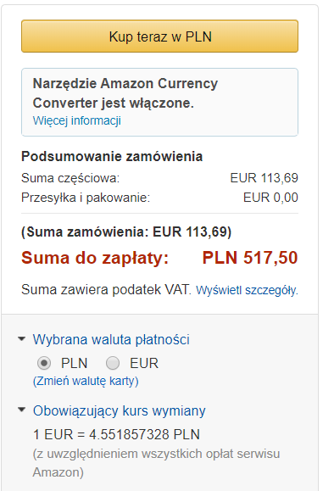Click the payment total 'PLN 517,50'
The image size is (323, 491).
click(250, 258)
